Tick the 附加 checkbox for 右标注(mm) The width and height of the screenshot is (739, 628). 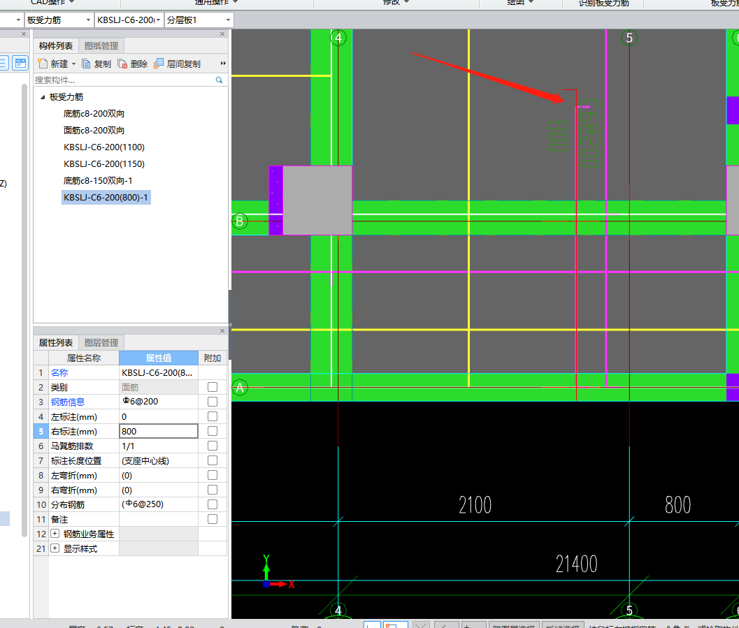tap(213, 431)
